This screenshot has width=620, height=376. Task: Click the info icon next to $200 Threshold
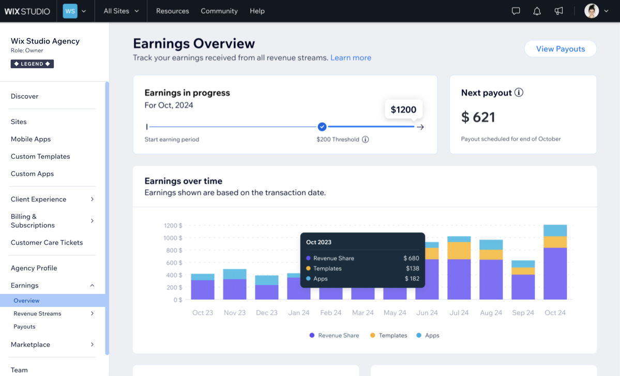coord(366,140)
